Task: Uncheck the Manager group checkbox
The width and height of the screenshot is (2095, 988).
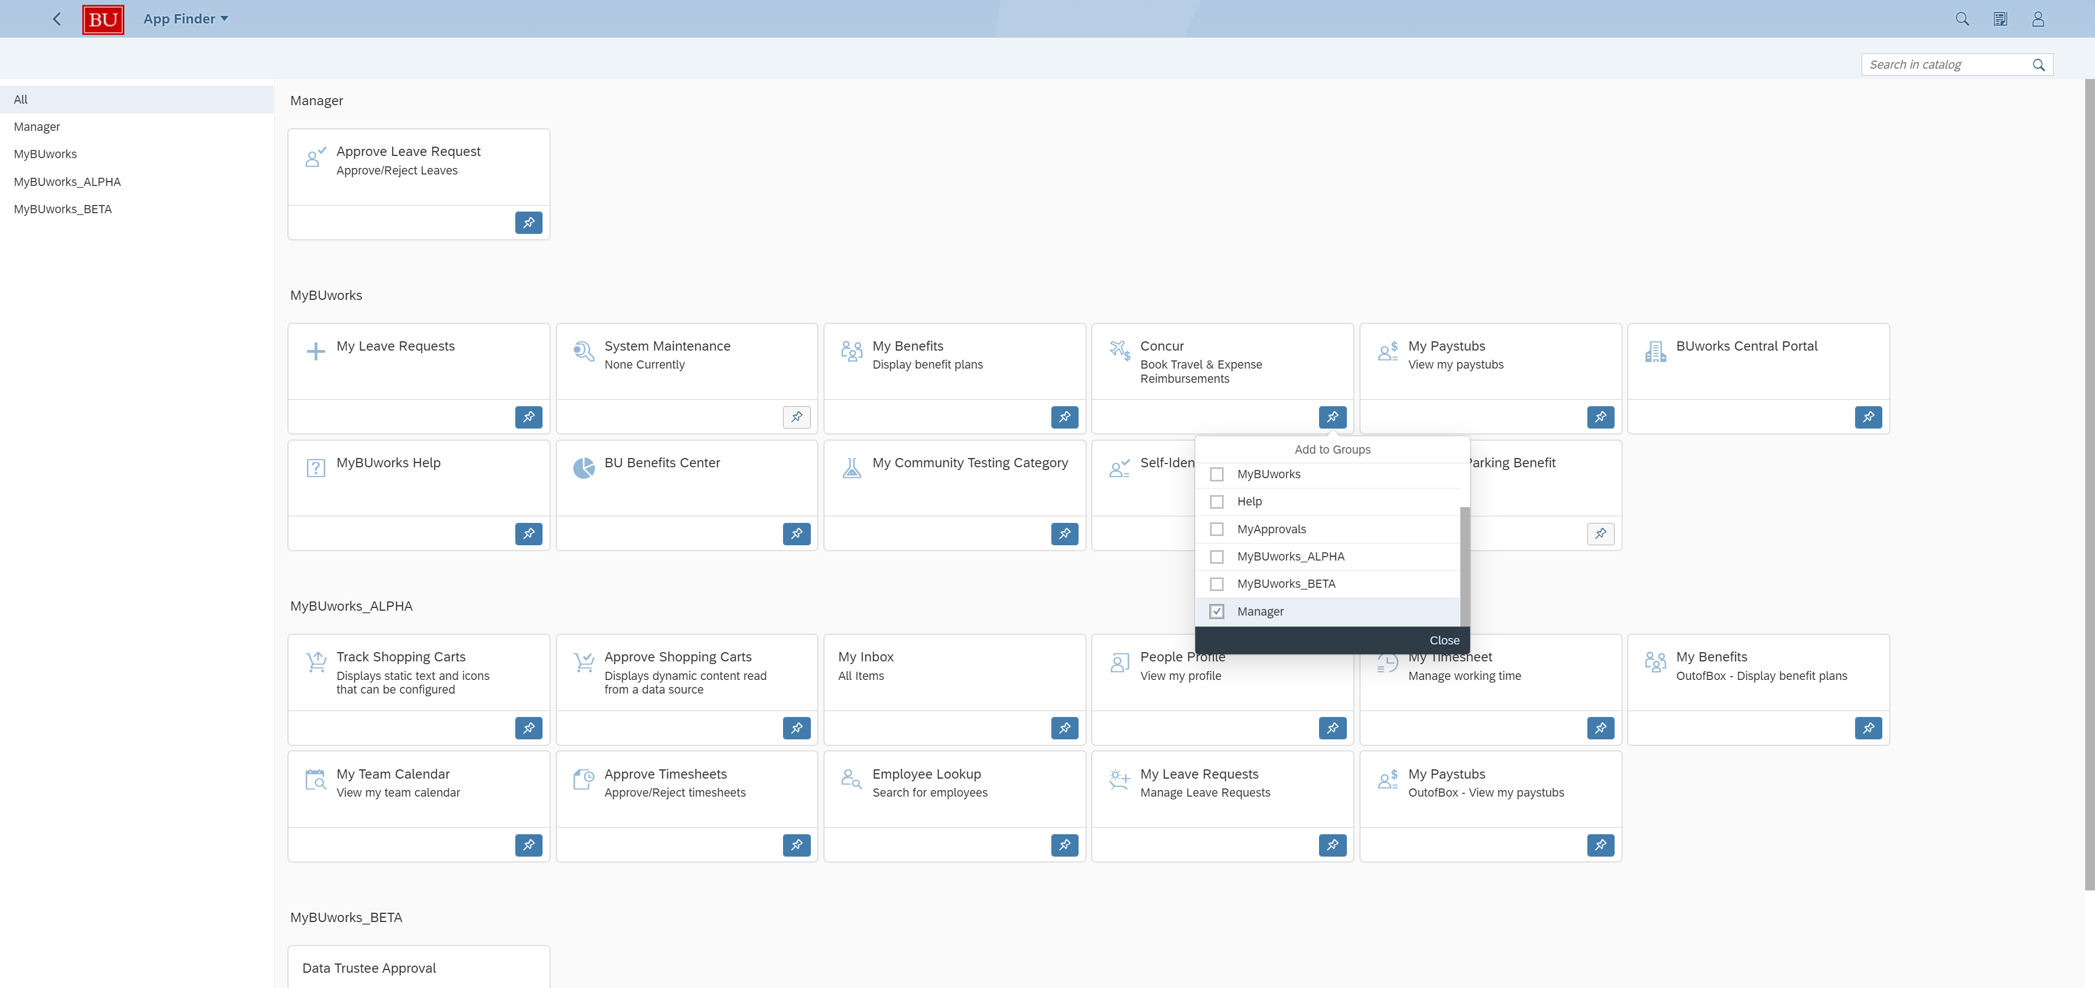Action: 1217,612
